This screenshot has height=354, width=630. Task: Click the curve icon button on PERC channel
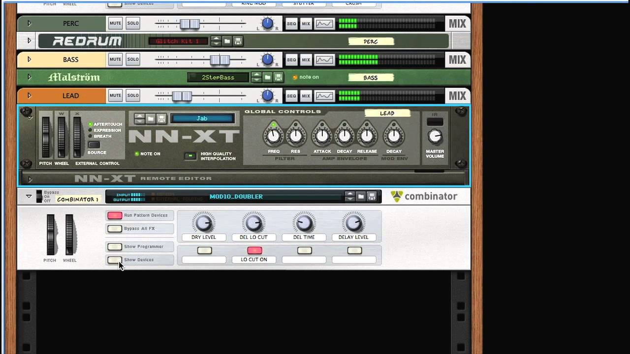click(324, 24)
